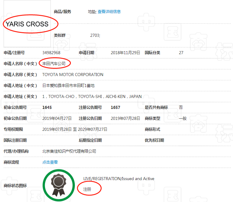Select the agency 北京集佳知识产权代理有限公司
The image size is (233, 202).
coord(69,151)
